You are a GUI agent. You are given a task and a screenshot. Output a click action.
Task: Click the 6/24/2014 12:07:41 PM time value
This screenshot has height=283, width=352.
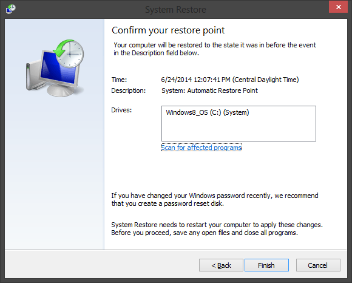click(x=230, y=80)
